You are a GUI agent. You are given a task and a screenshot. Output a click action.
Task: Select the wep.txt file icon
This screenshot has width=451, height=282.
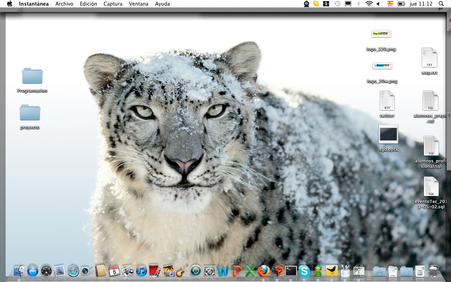click(429, 57)
